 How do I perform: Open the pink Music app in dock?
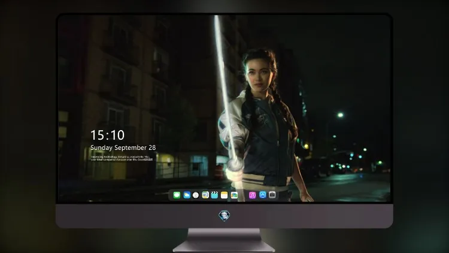tap(252, 195)
